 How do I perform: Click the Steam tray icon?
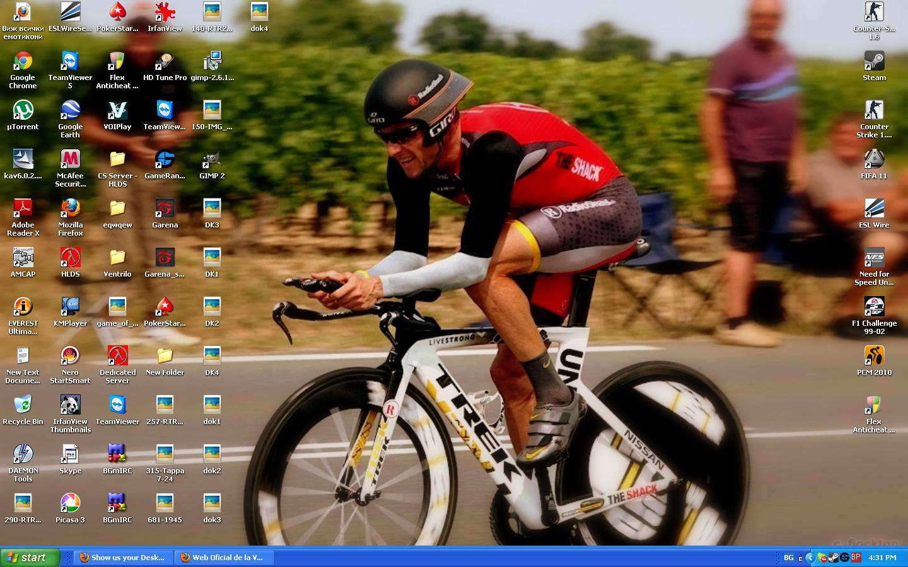[834, 558]
